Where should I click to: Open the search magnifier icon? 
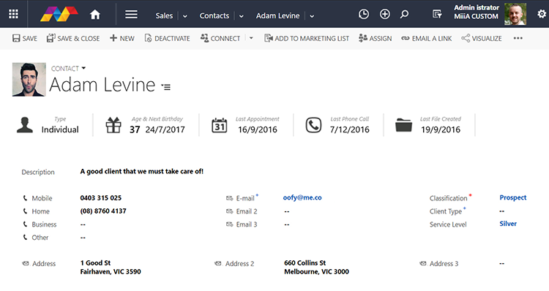[x=404, y=15]
